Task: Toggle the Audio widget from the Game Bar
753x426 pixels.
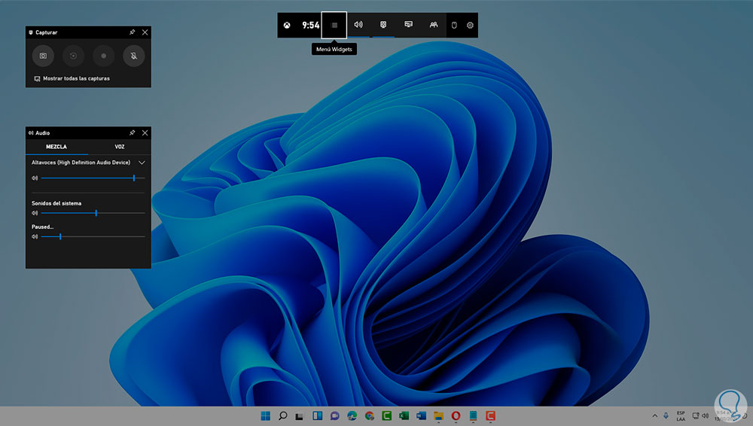Action: 358,25
